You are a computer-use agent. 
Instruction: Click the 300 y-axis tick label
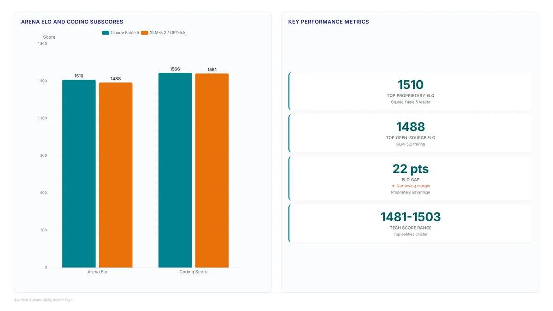point(43,230)
